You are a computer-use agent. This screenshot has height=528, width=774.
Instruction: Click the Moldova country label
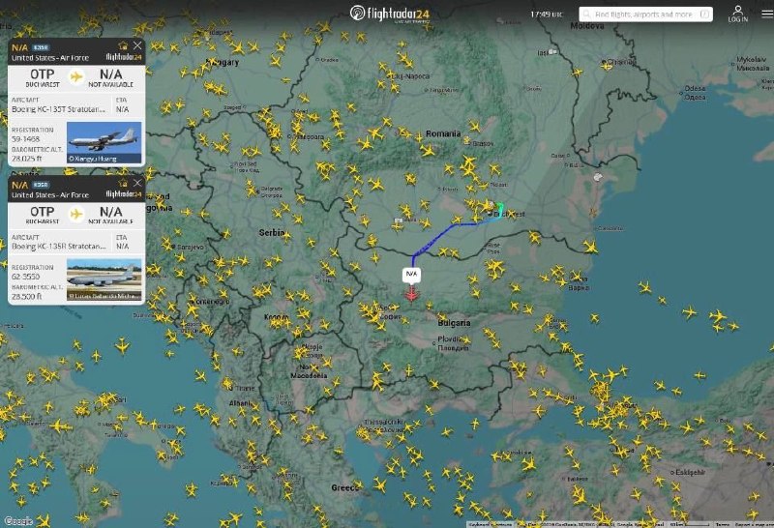point(587,26)
